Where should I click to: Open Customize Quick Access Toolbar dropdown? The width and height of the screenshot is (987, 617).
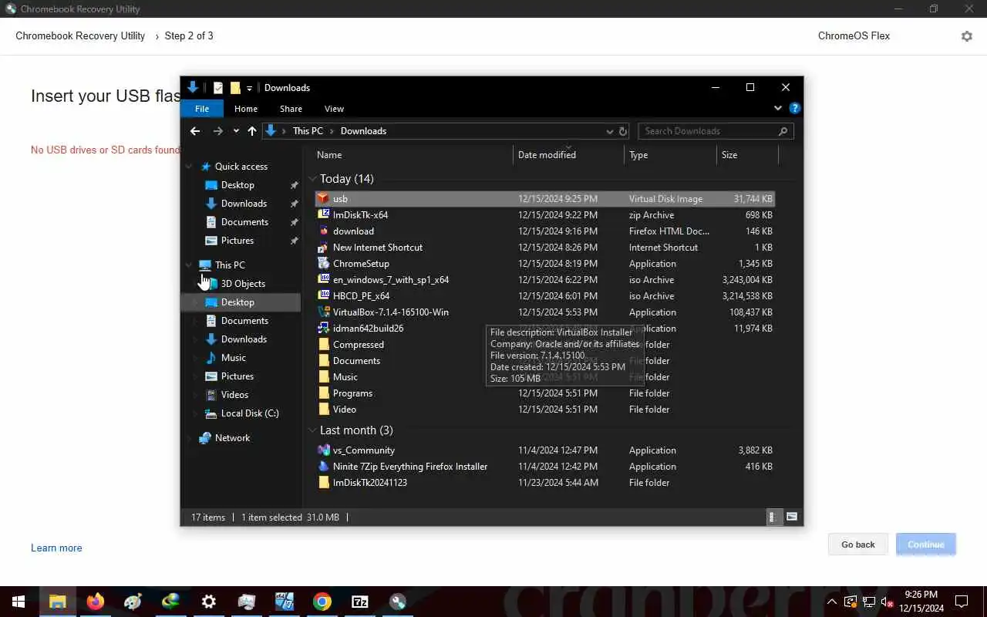point(249,89)
